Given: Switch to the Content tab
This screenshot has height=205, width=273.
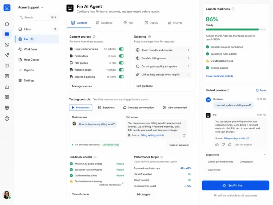Looking at the screenshot, I should (x=79, y=23).
